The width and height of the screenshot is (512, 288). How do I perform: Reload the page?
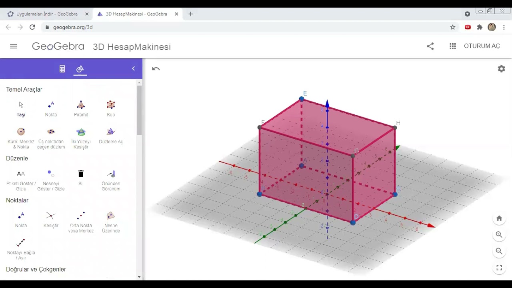[32, 27]
